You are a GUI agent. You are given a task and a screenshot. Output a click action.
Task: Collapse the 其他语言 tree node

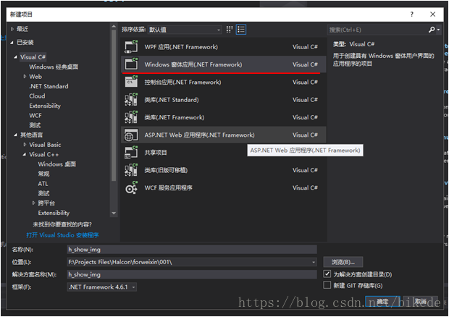tap(15, 135)
